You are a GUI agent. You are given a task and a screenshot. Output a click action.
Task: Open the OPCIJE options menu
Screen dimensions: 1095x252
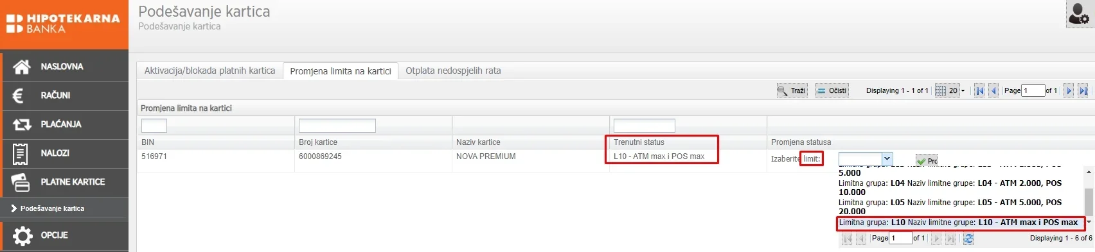tap(64, 235)
